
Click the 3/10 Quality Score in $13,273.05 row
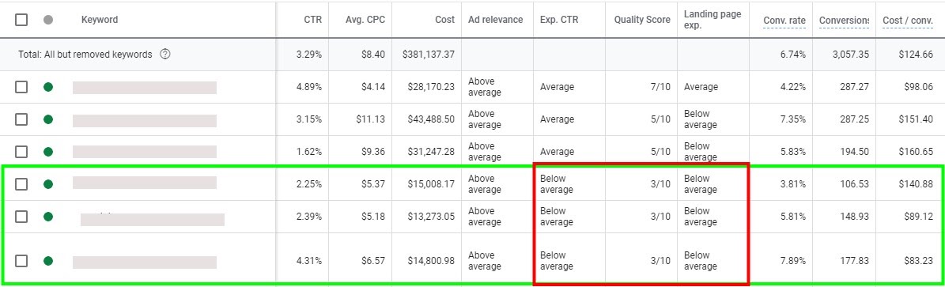click(660, 217)
